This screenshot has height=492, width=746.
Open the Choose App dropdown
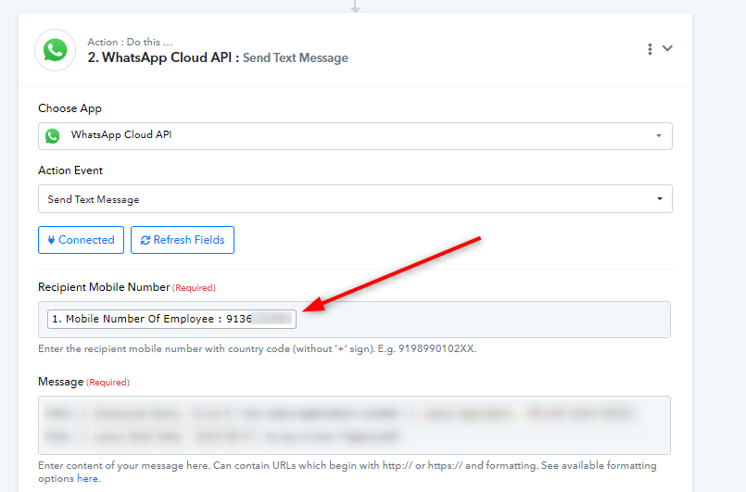pos(355,136)
